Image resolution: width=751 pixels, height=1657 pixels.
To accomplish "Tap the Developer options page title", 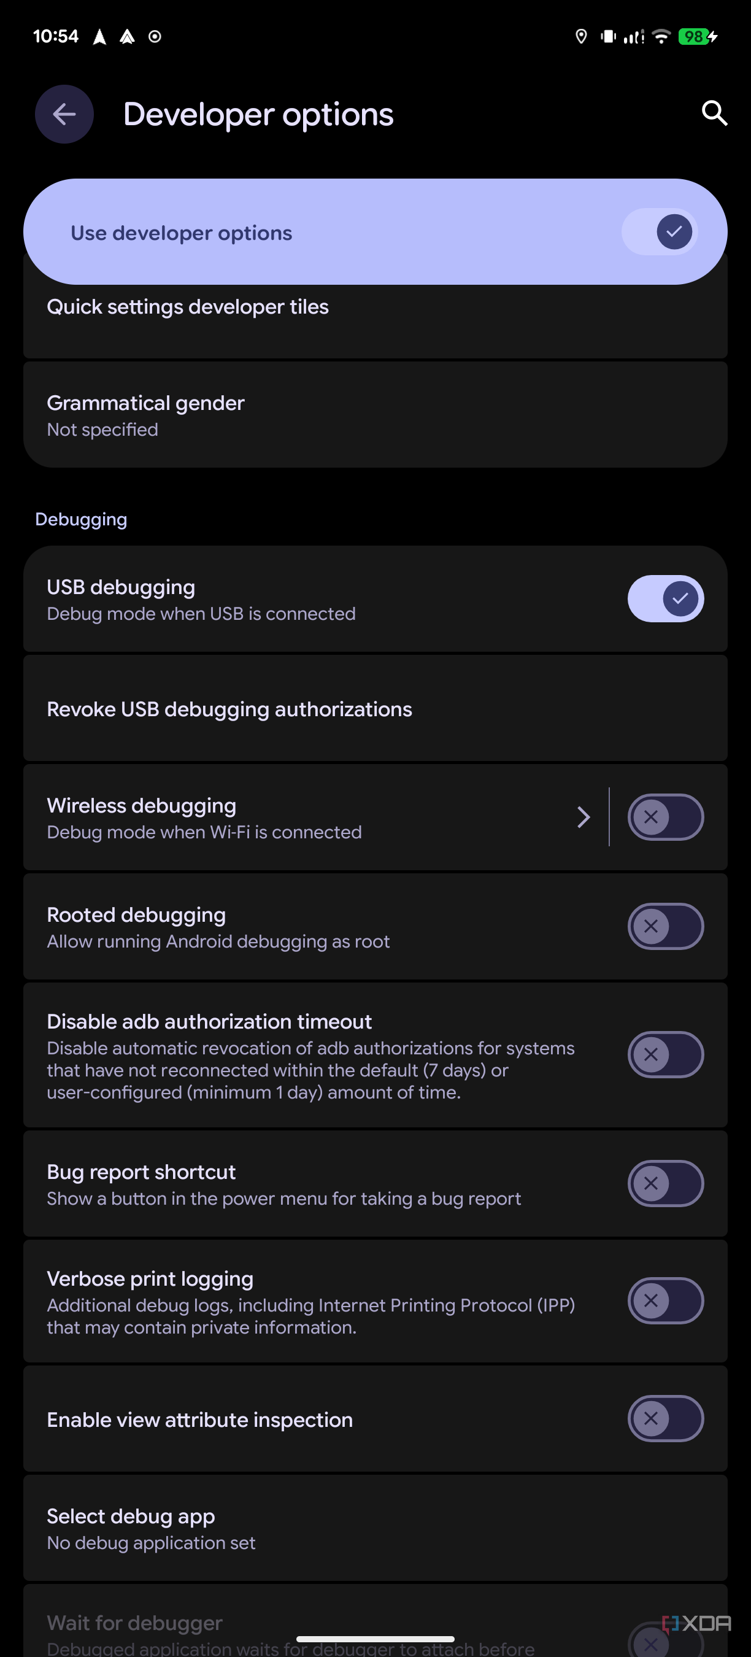I will click(x=258, y=115).
